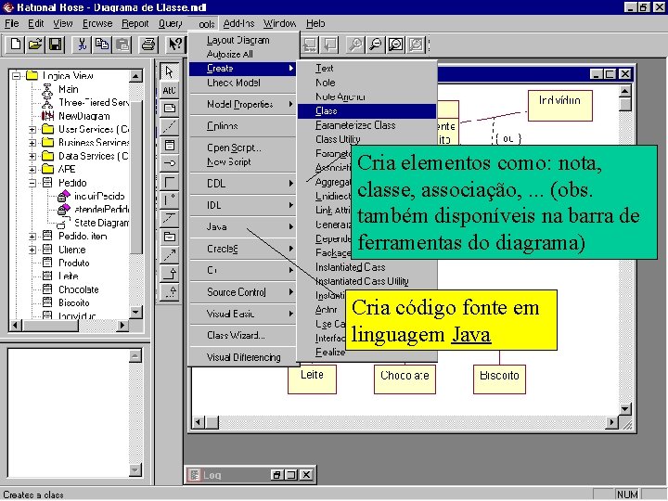Viewport: 668px width, 501px height.
Task: Click the Main class diagram icon
Action: 47,89
